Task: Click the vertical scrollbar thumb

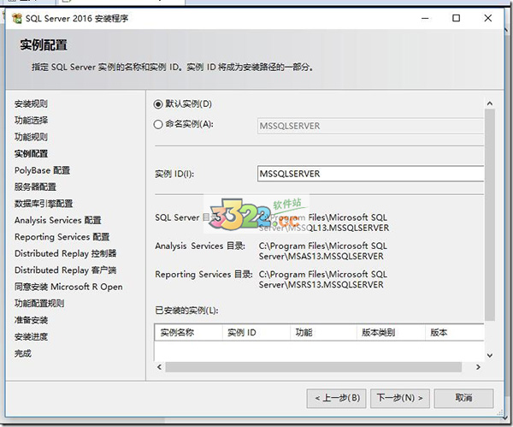Action: pyautogui.click(x=490, y=215)
